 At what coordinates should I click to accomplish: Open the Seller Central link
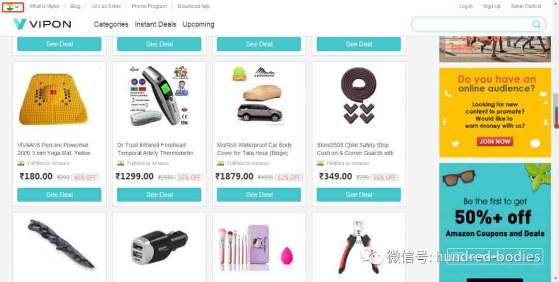click(x=526, y=6)
